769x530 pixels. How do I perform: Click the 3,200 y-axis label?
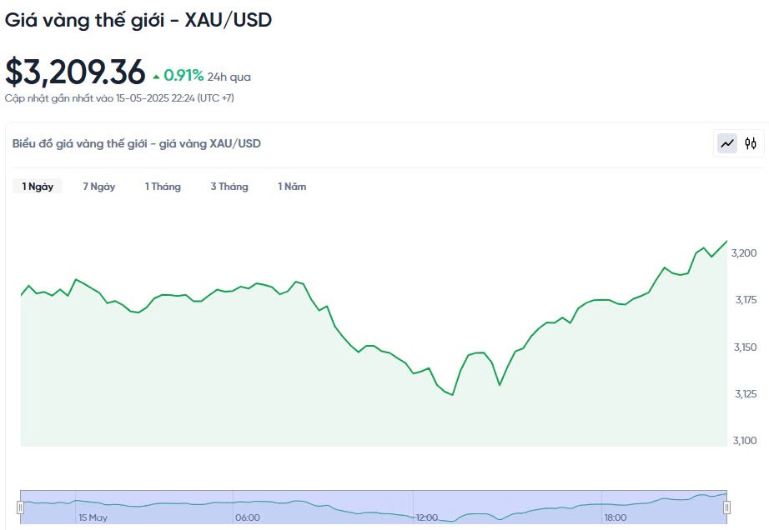(744, 252)
